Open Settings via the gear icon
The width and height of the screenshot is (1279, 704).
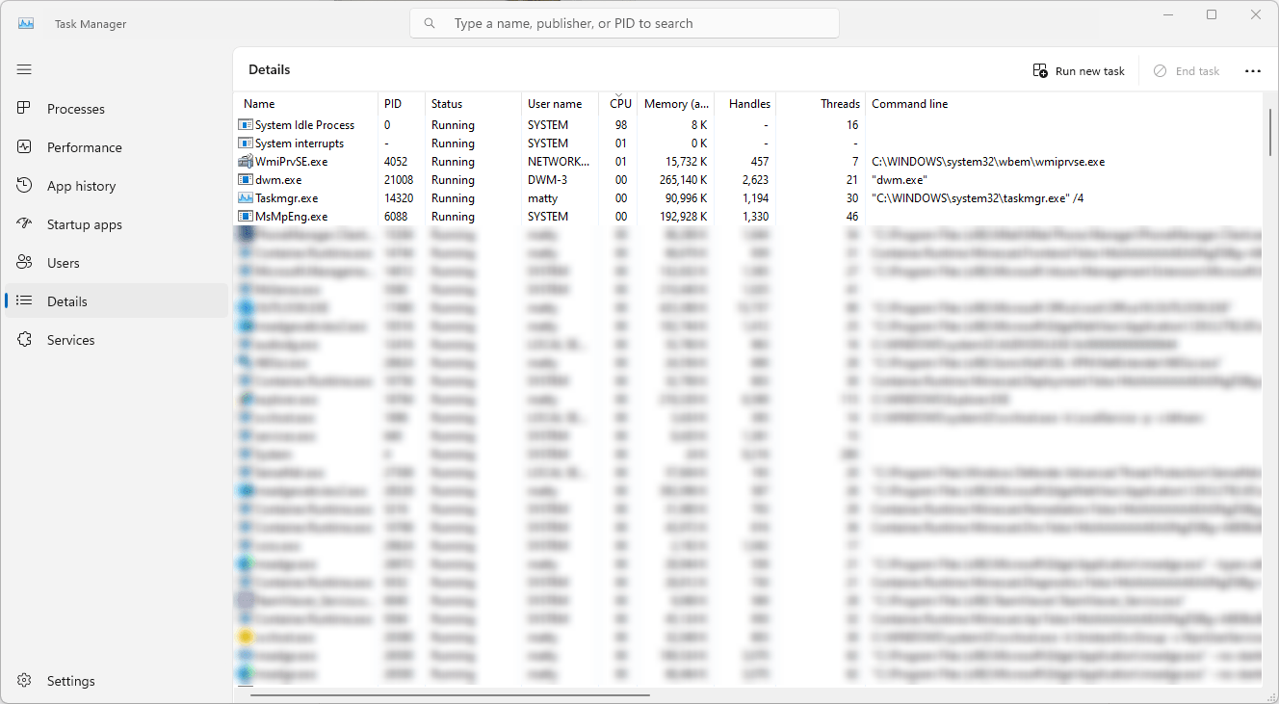click(x=24, y=681)
